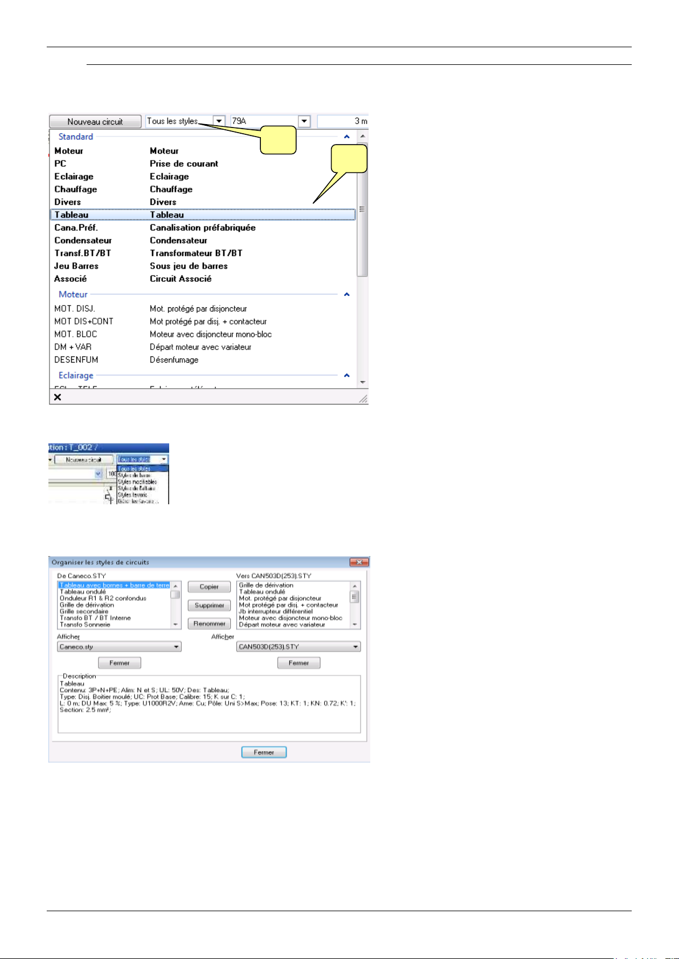Click Fermer under the CAN503D(253).STY dropdown

click(x=298, y=663)
